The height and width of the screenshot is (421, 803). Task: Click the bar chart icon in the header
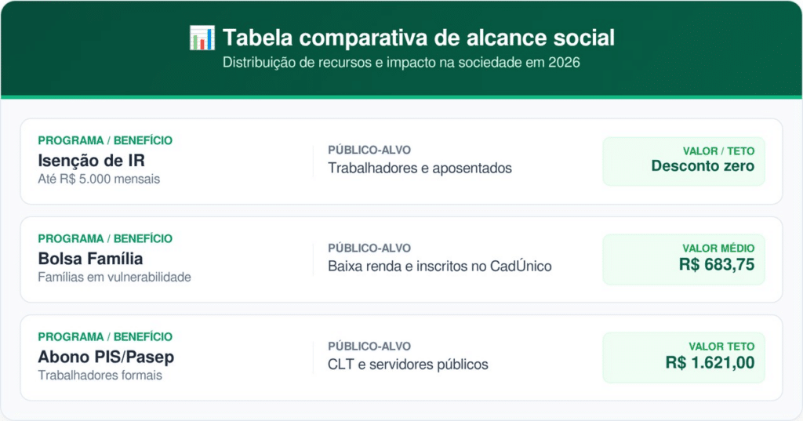pos(202,38)
